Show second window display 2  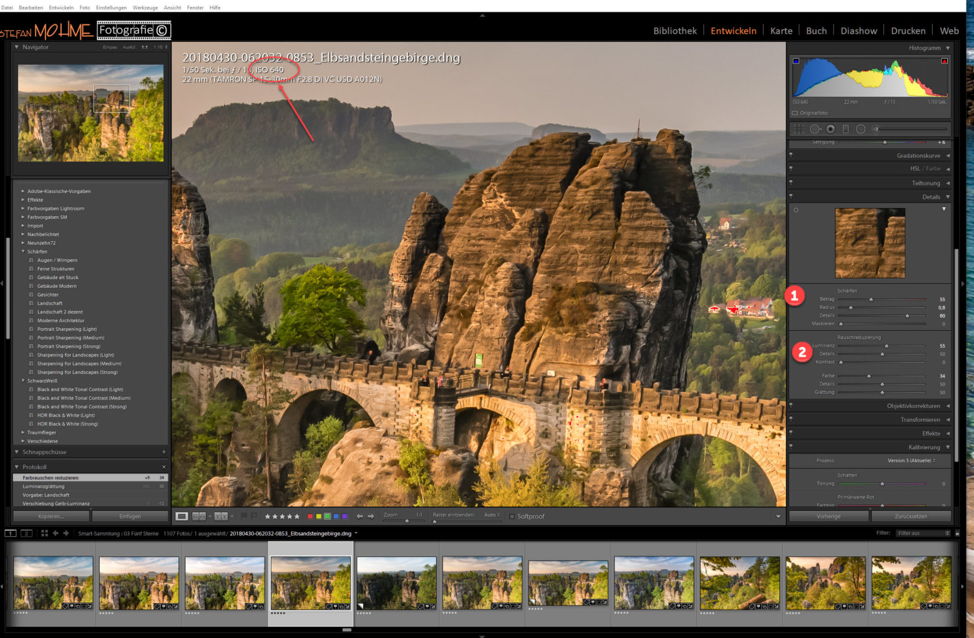coord(26,533)
